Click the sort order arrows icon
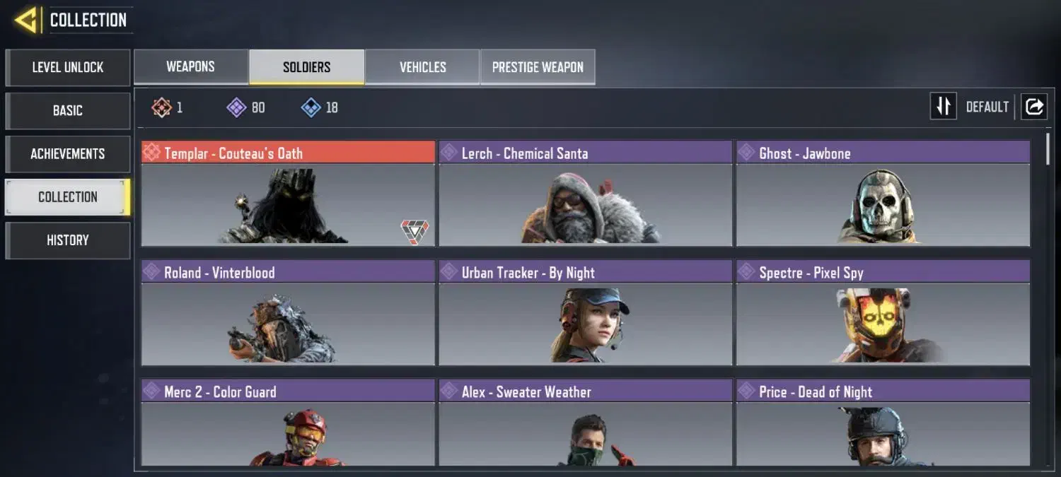Screen dimensions: 1061x477 point(943,107)
